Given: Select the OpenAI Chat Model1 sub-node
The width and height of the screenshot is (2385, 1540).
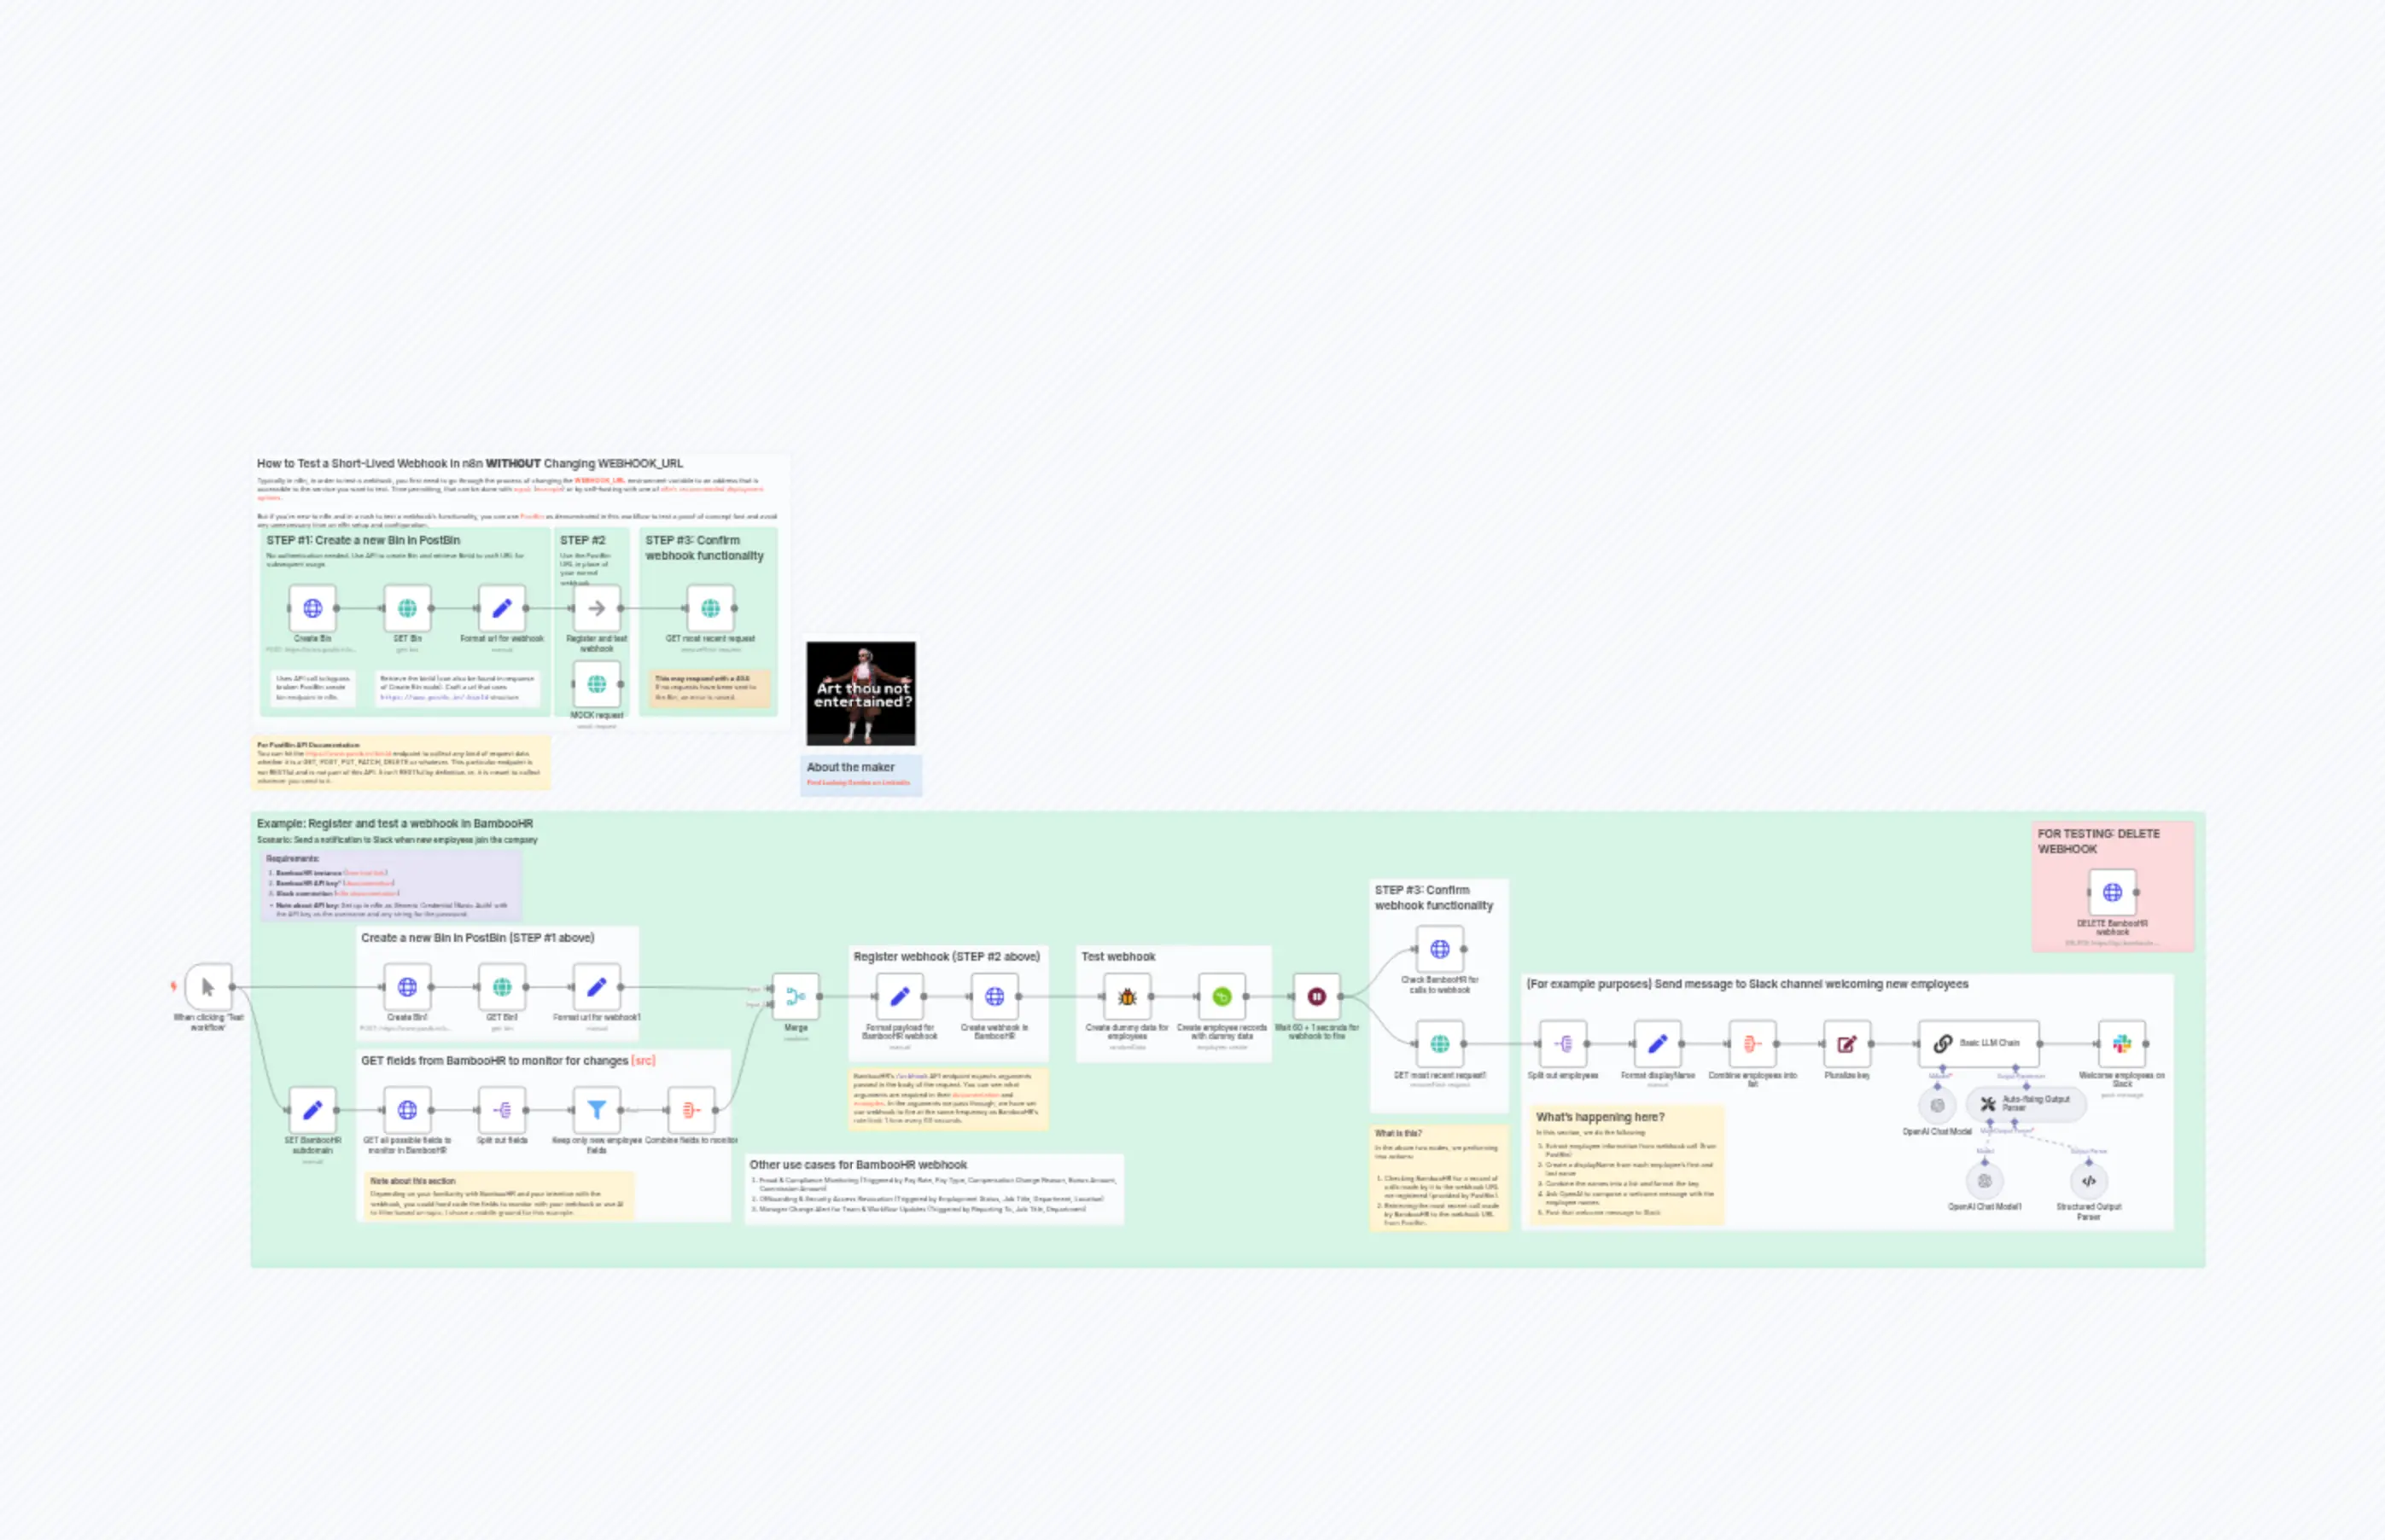Looking at the screenshot, I should point(1984,1181).
